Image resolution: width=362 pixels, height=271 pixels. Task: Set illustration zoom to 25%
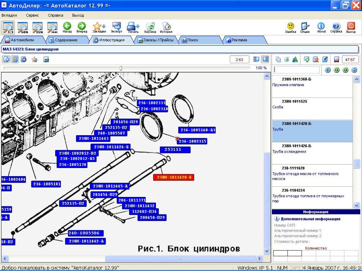tap(38, 27)
